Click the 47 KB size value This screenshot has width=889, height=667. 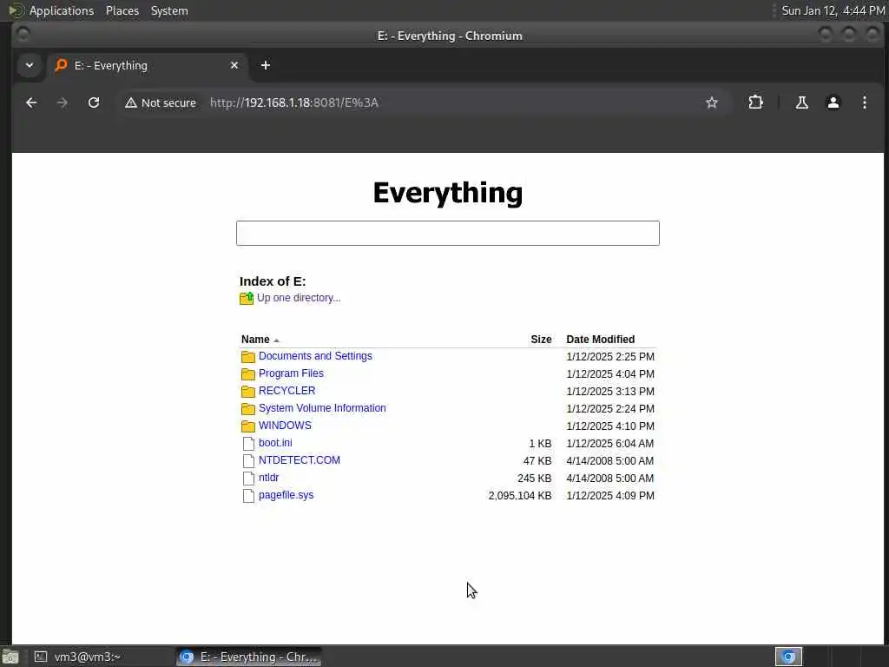click(537, 461)
